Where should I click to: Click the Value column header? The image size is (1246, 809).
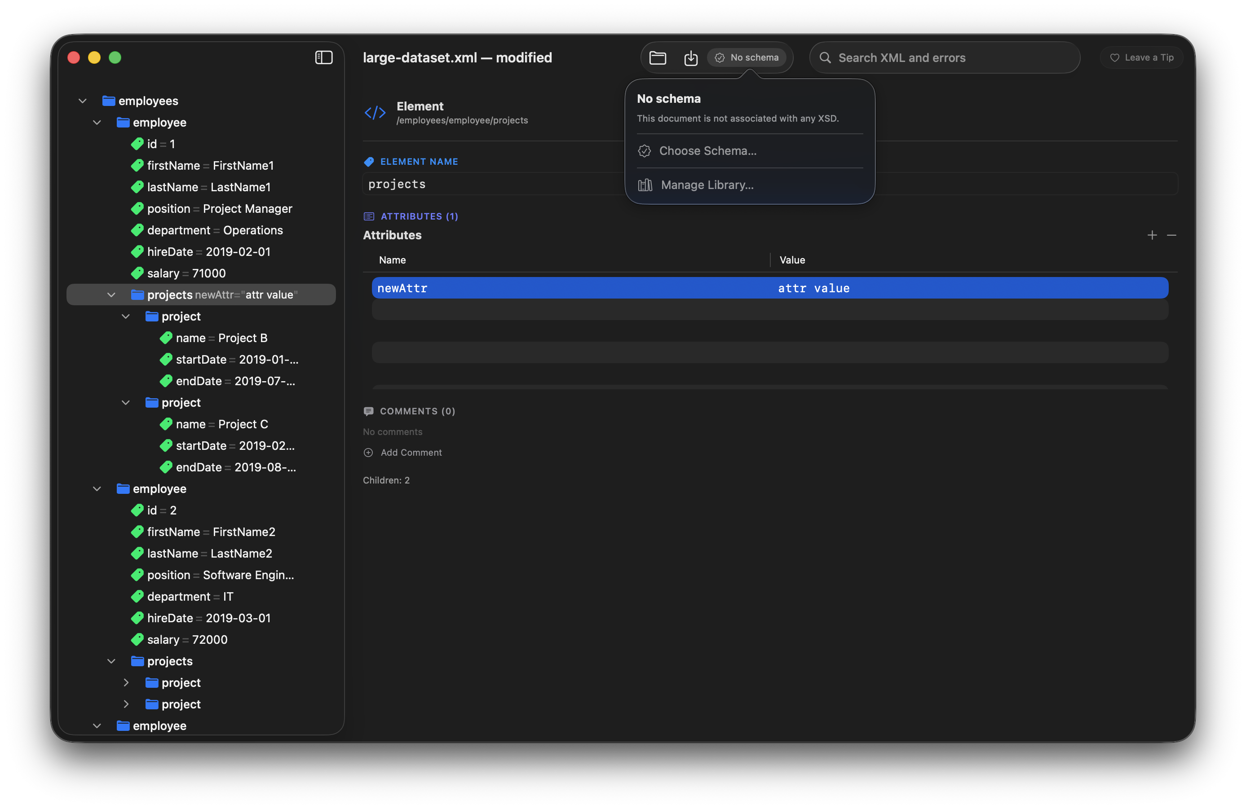pos(792,260)
